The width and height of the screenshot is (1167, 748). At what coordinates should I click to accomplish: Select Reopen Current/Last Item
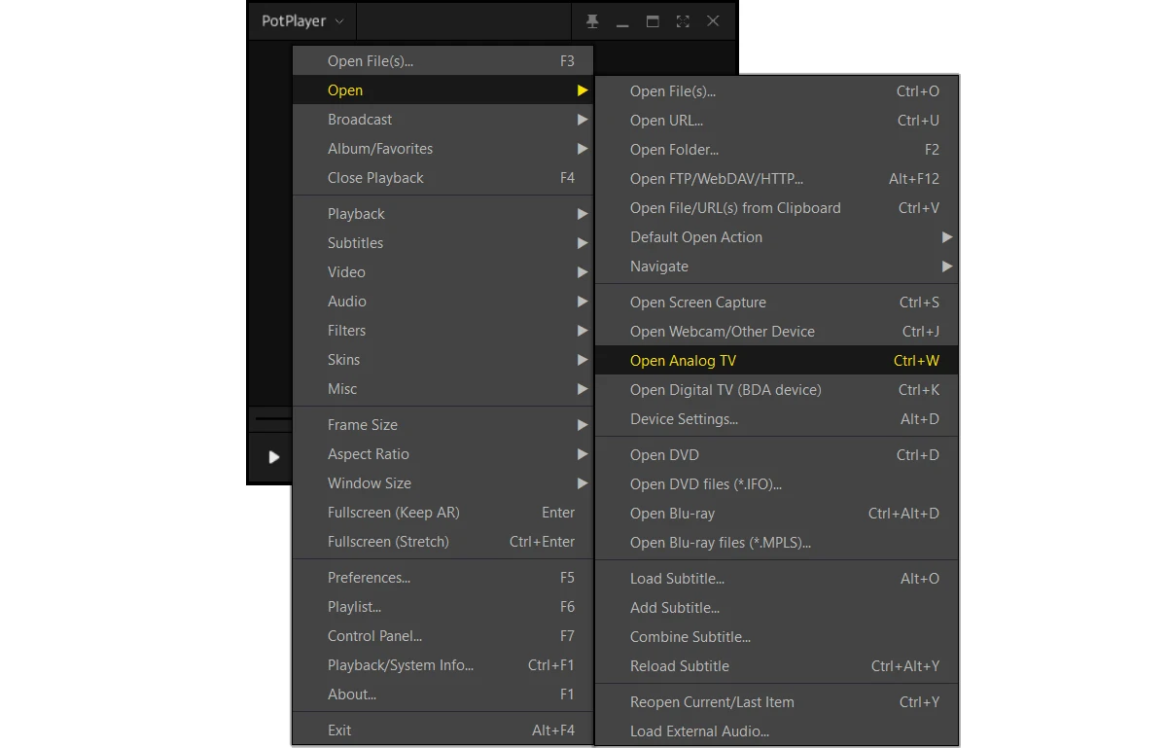tap(776, 702)
